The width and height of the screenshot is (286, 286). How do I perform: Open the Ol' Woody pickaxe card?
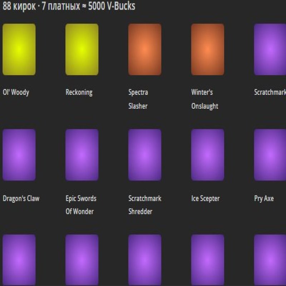(19, 49)
